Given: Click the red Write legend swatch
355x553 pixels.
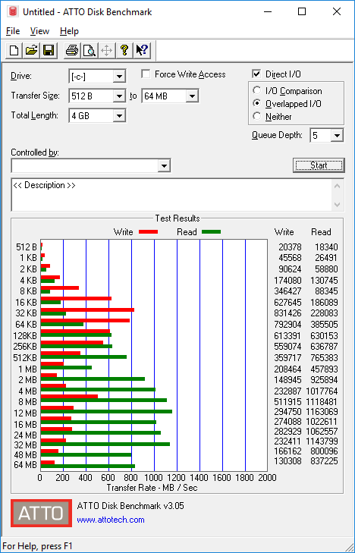Looking at the screenshot, I should [148, 232].
